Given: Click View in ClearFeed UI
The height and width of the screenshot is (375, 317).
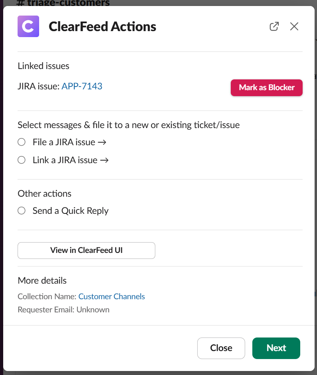Looking at the screenshot, I should [x=86, y=251].
